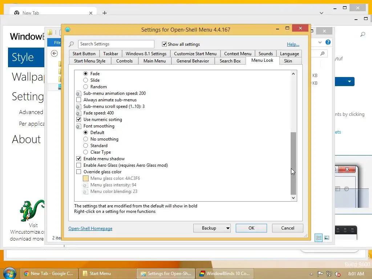Expand the Chrome tab search chevron
The image size is (372, 279).
pyautogui.click(x=322, y=13)
